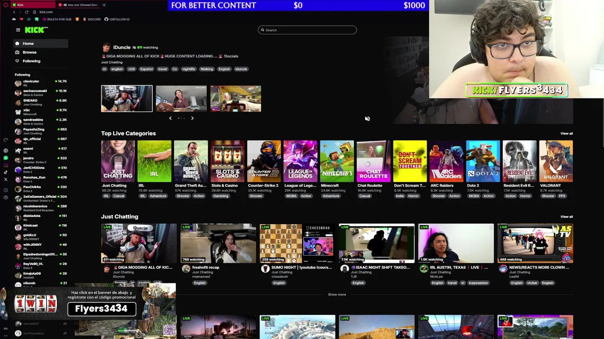This screenshot has width=604, height=339.
Task: Open JeriCHODota channel in Following list
Action: point(41,169)
